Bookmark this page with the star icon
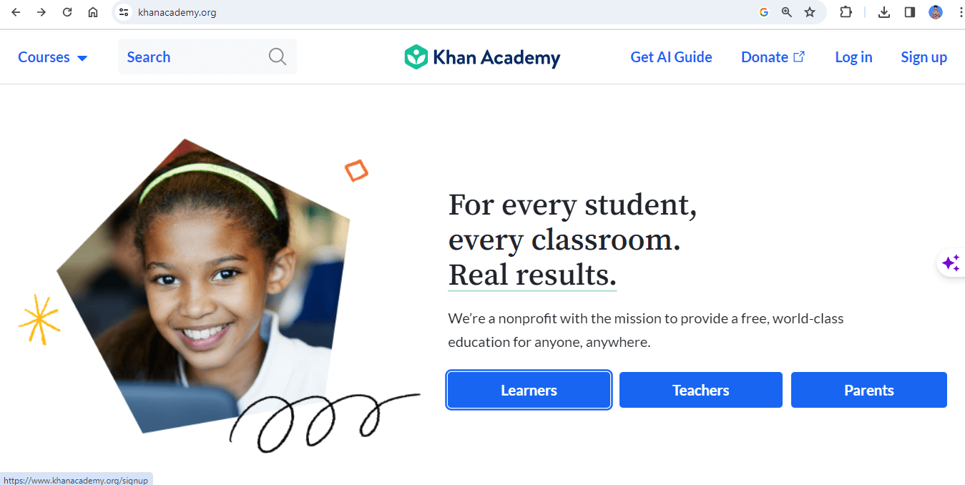This screenshot has height=485, width=965. coord(810,12)
